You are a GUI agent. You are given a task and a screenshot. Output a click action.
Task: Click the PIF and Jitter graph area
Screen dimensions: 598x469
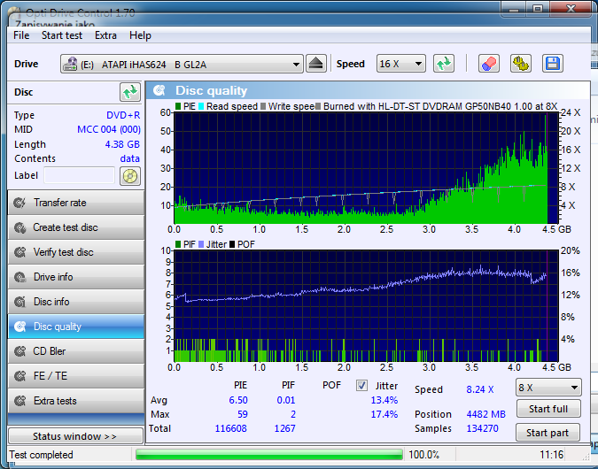(366, 306)
